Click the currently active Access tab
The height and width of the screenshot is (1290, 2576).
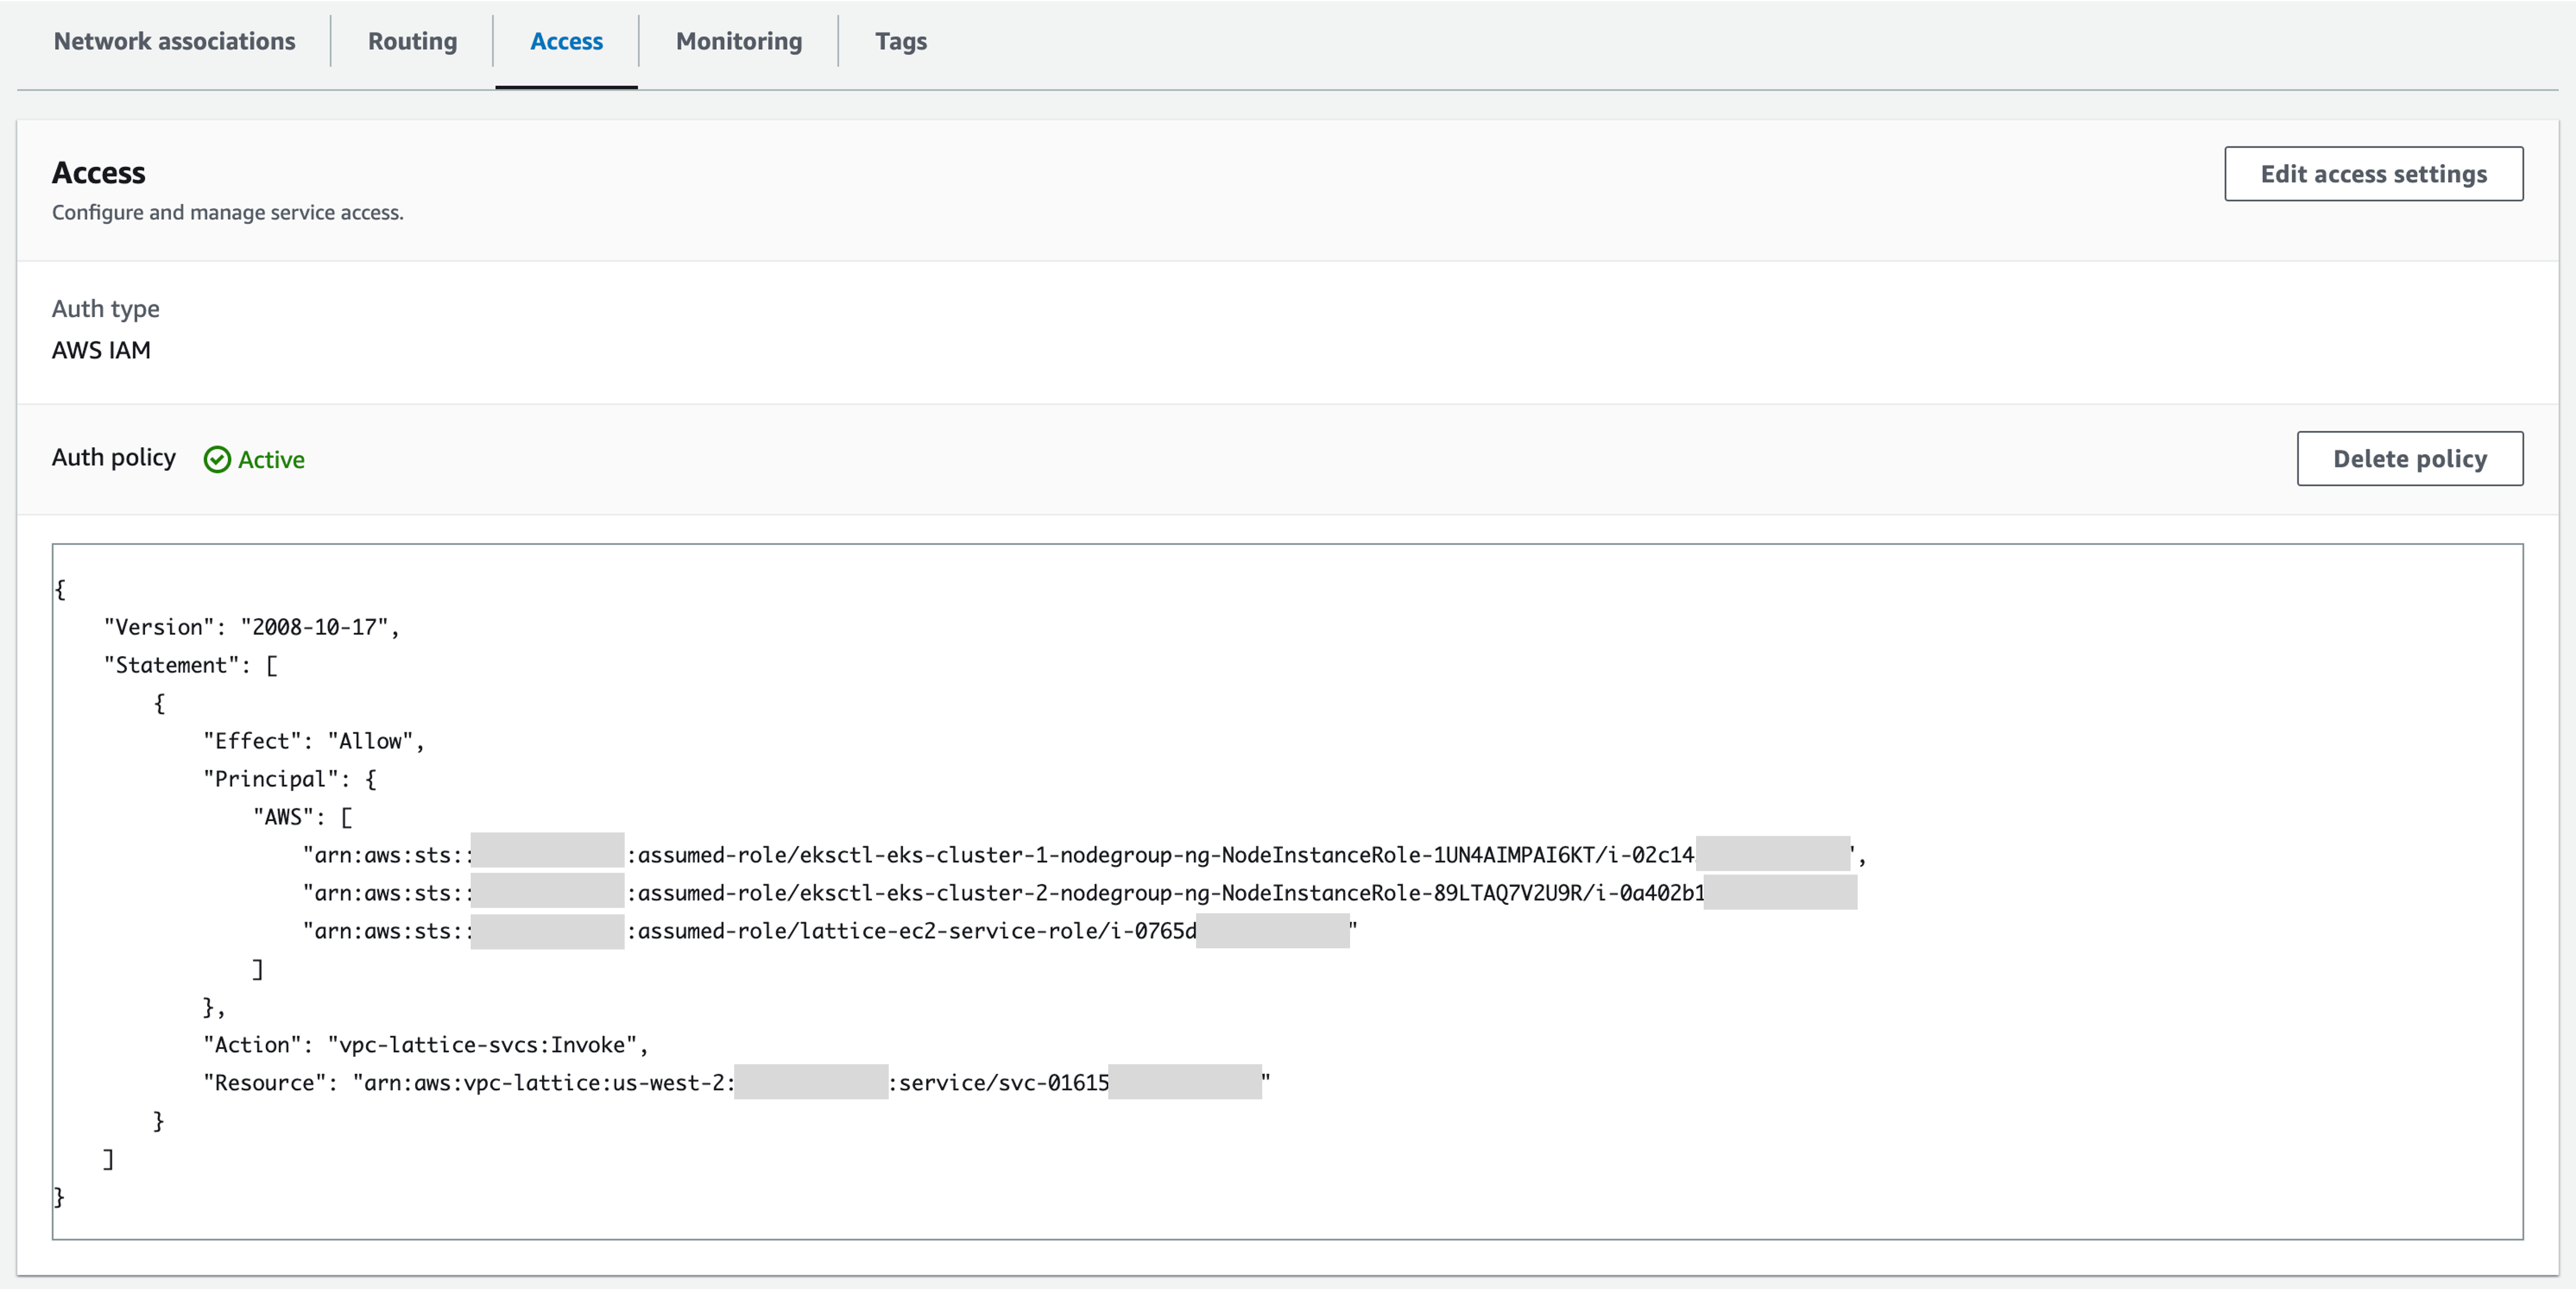(566, 41)
